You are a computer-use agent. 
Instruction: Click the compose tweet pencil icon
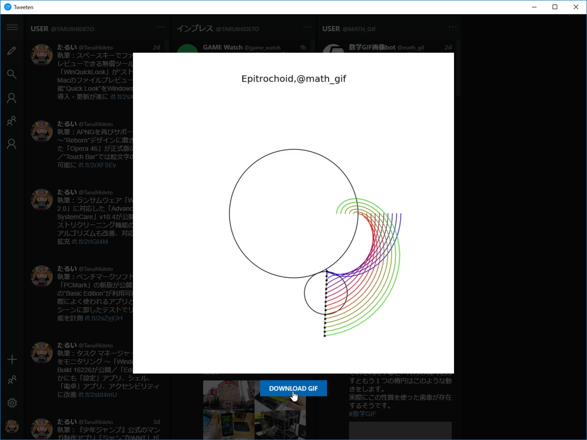[12, 51]
